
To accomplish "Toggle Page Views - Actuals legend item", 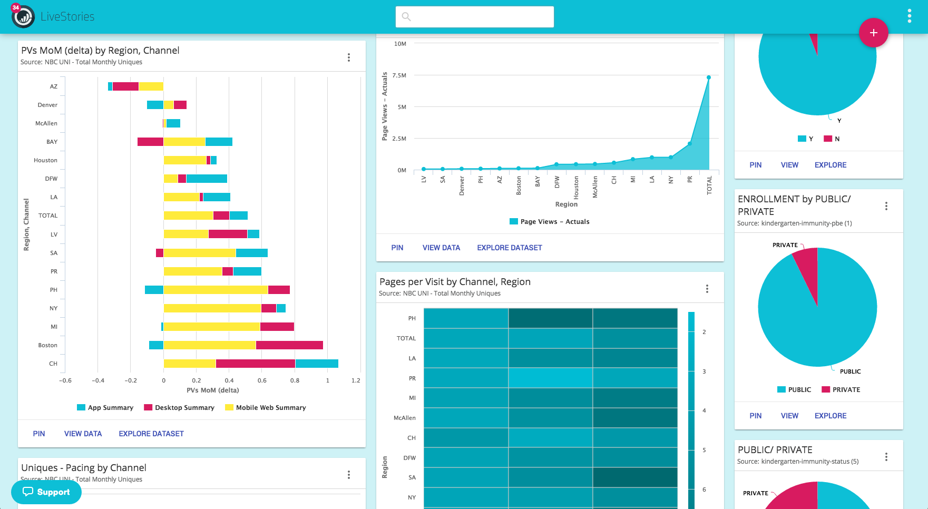I will (x=550, y=221).
